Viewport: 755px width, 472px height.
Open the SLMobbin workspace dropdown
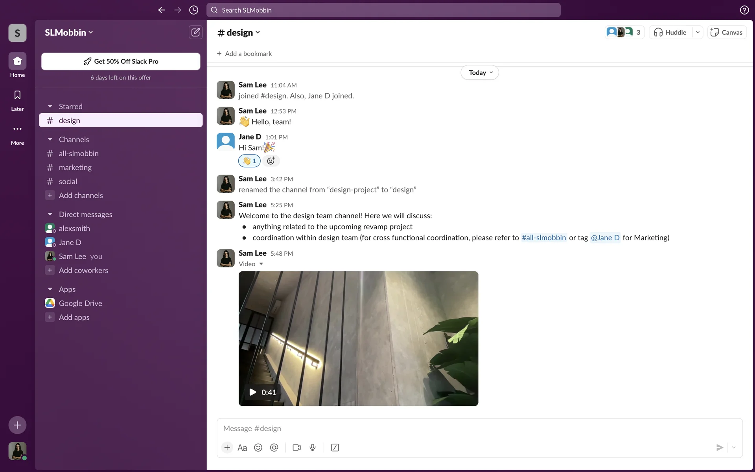pos(69,33)
